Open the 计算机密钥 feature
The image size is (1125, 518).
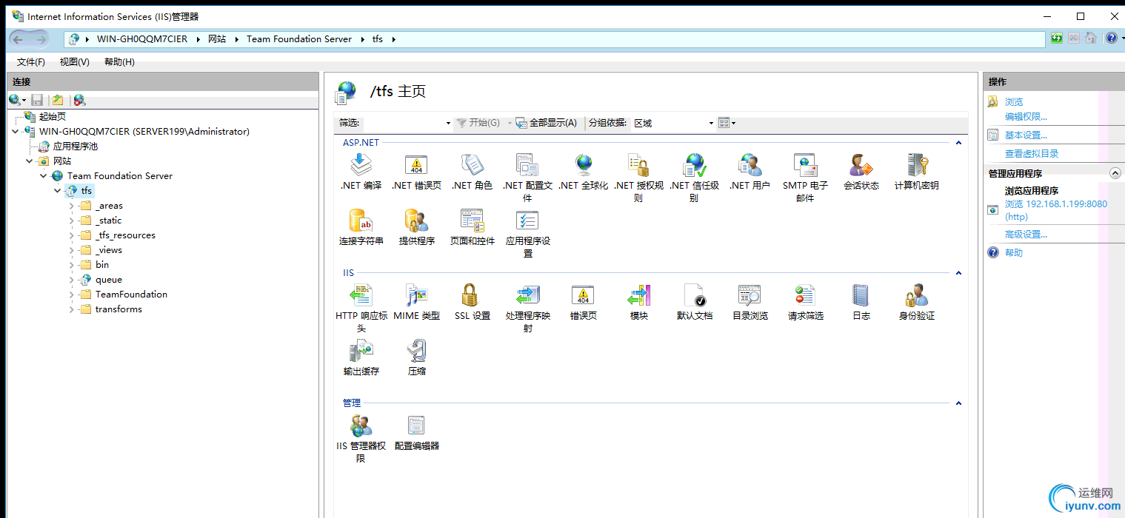click(x=916, y=172)
